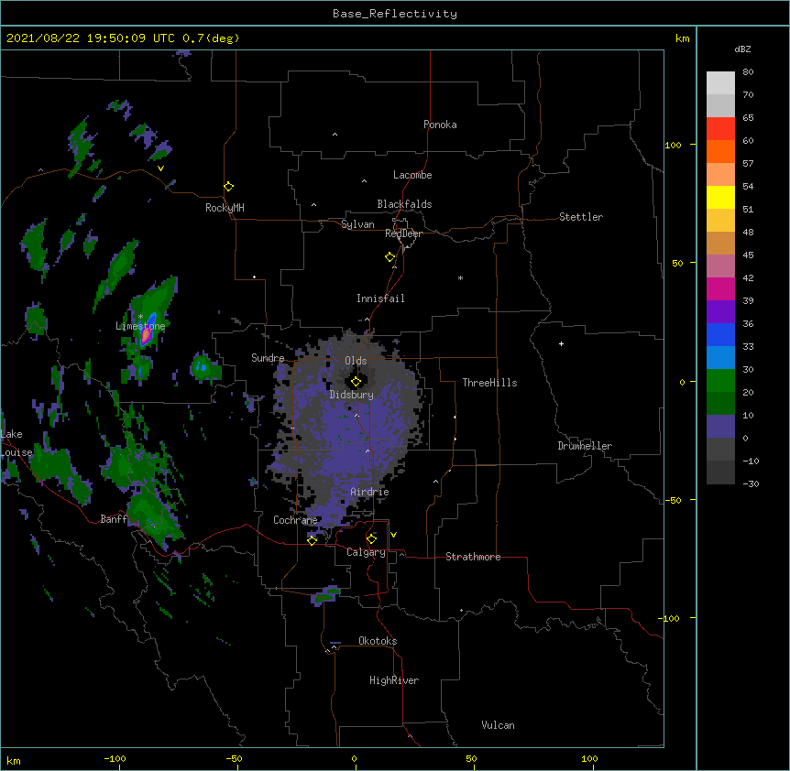Select the light gray 80-70 dBZ legend band

coord(720,83)
